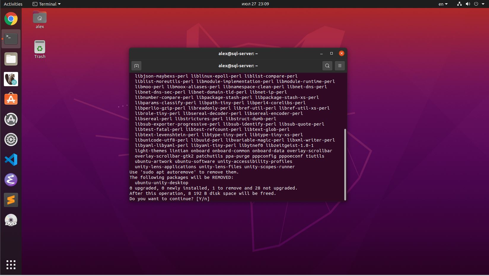This screenshot has height=276, width=489.
Task: Open the Software Updater dock icon
Action: coord(11,120)
